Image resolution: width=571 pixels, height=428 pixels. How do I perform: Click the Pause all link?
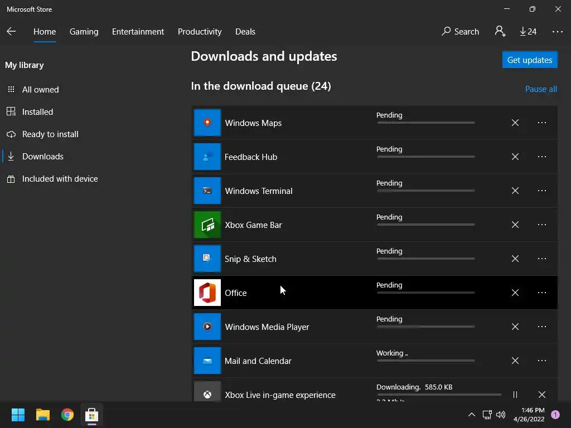pyautogui.click(x=541, y=89)
